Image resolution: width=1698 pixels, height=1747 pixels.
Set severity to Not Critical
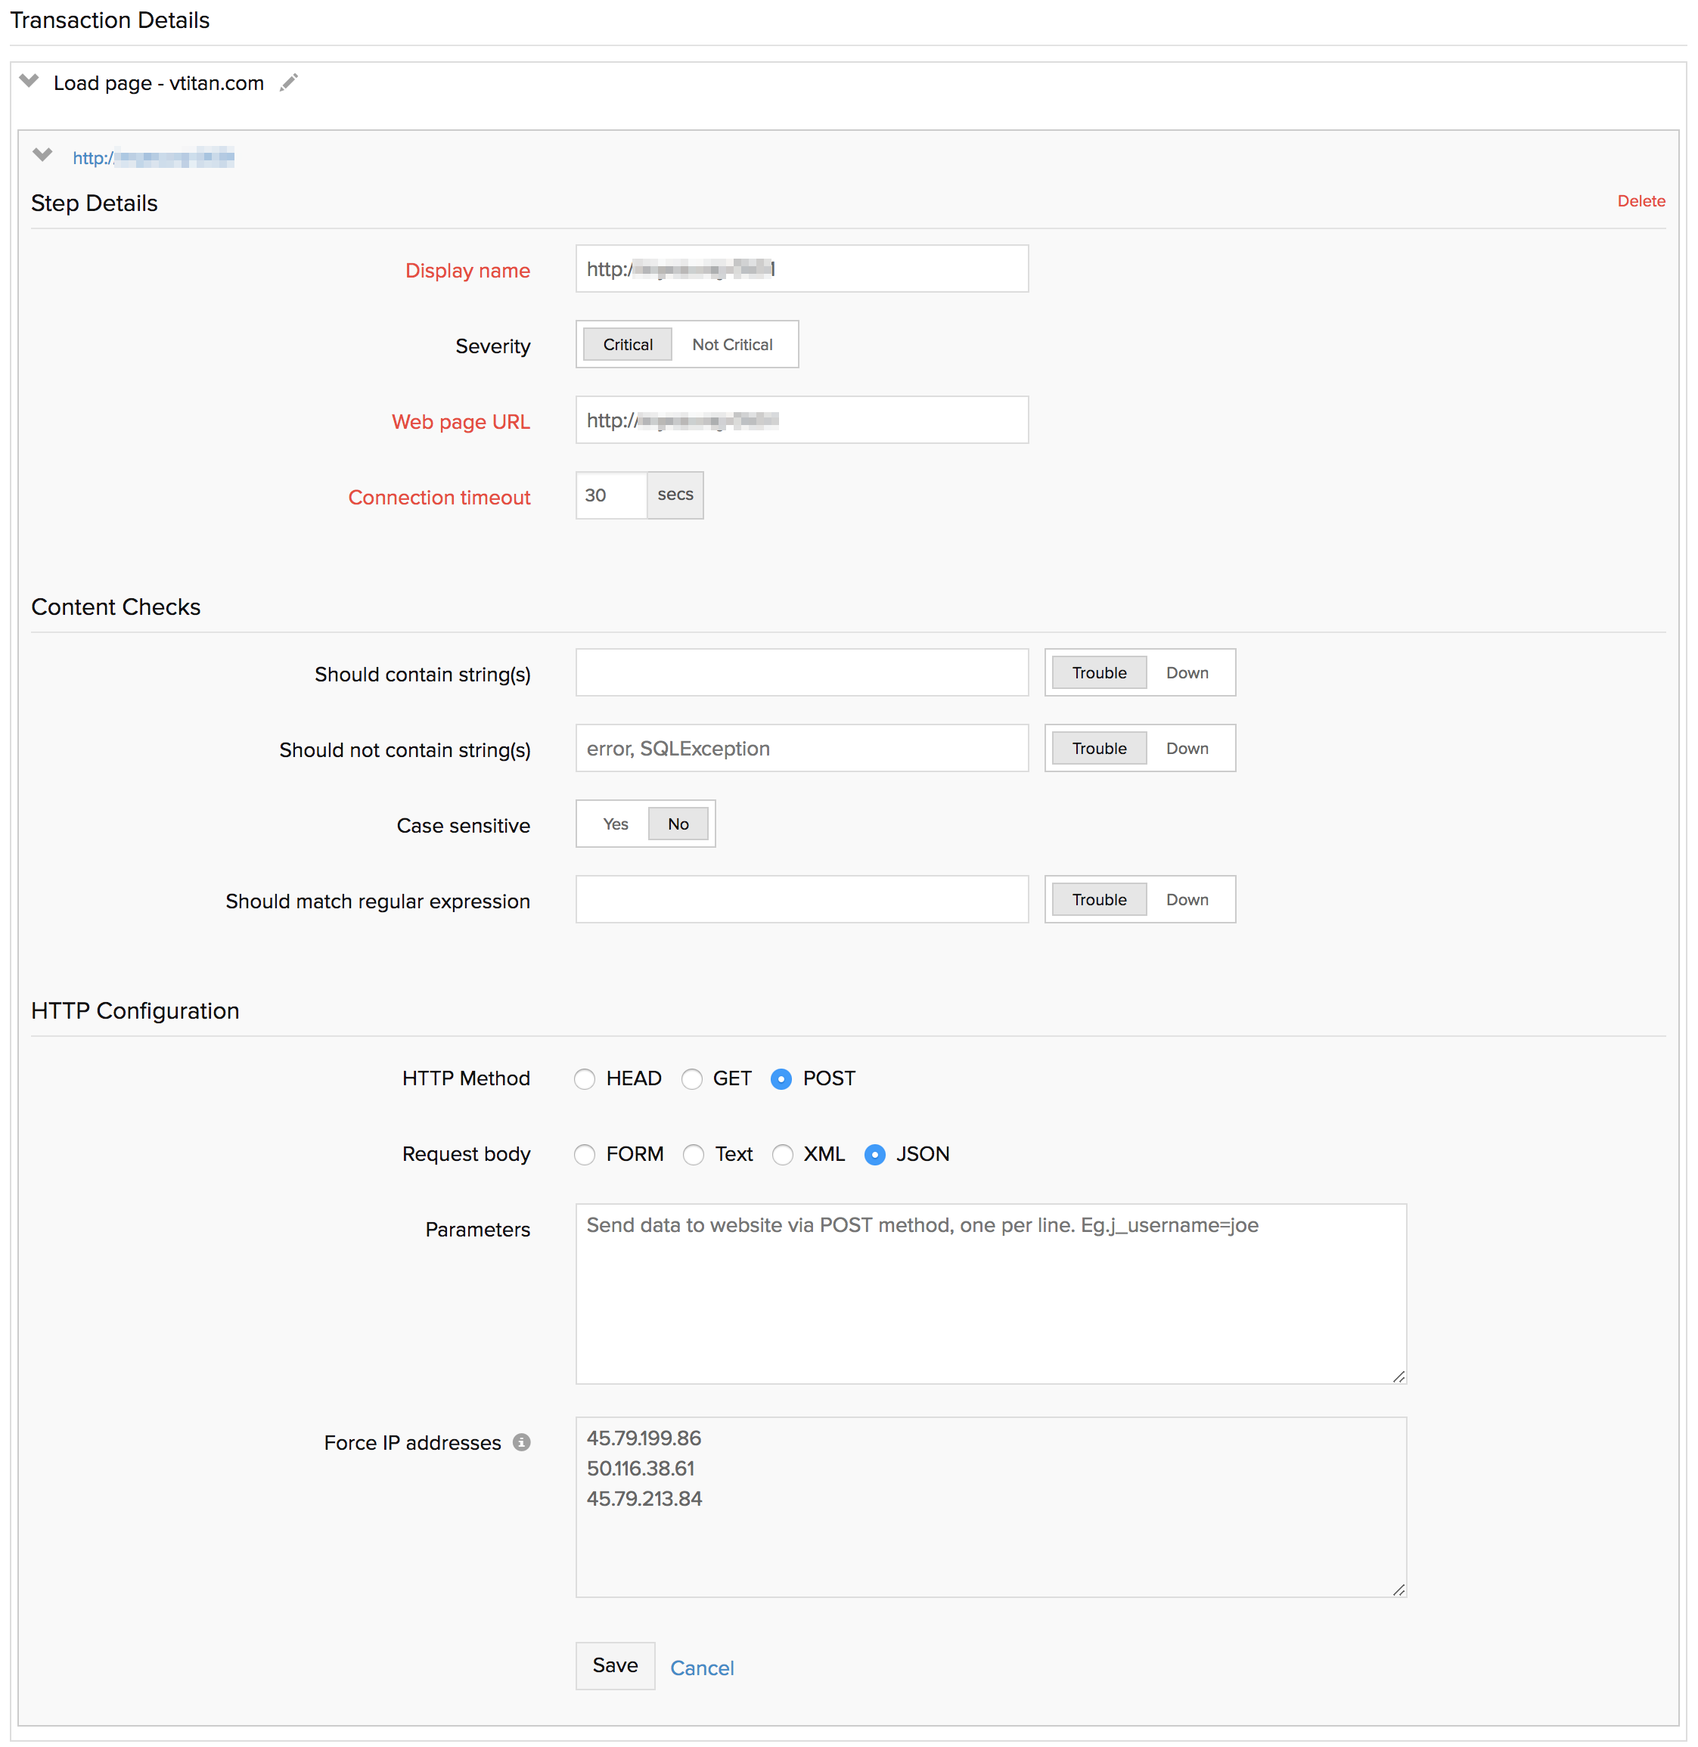pos(732,344)
